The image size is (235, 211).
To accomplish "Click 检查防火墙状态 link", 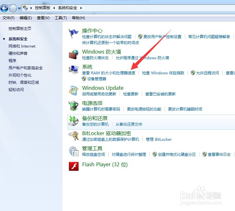I will 95,58.
